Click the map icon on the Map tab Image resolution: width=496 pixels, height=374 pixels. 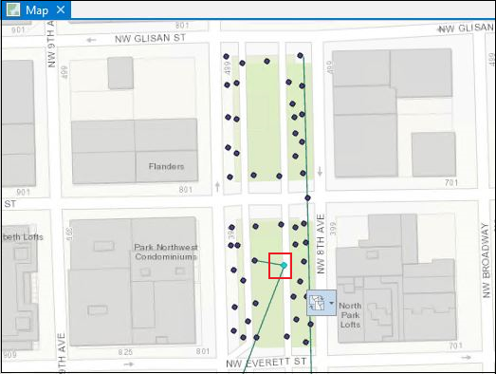13,9
